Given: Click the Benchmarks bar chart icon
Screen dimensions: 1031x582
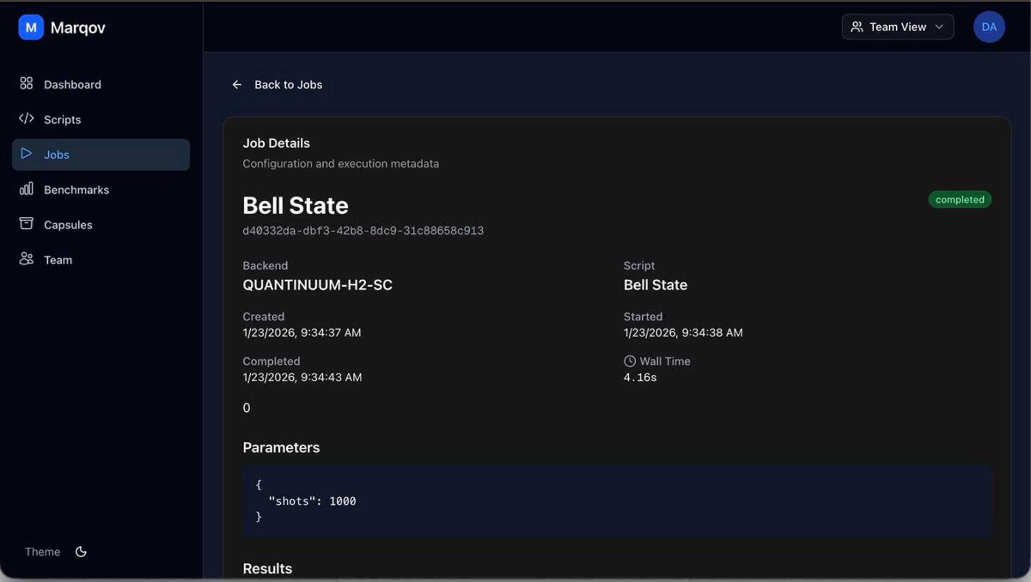Looking at the screenshot, I should [26, 188].
